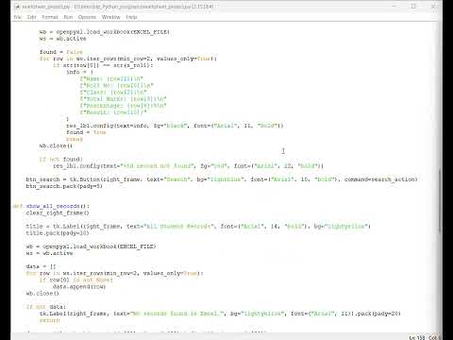
Task: Click the 'btn_search = tk.Button' line
Action: pyautogui.click(x=222, y=179)
